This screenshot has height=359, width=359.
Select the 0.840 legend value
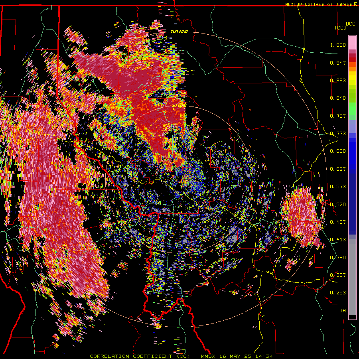(x=338, y=98)
